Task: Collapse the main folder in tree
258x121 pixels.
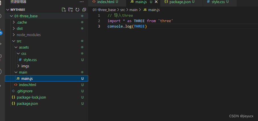Action: point(16,72)
